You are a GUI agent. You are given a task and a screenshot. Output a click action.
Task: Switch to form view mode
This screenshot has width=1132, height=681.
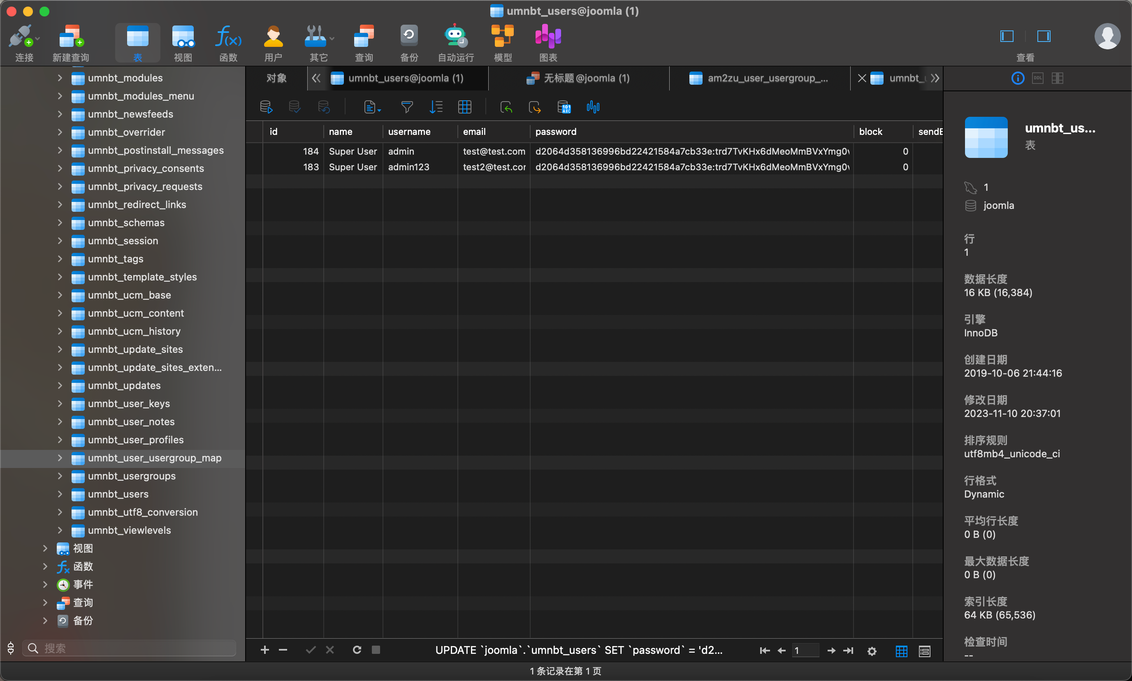924,651
